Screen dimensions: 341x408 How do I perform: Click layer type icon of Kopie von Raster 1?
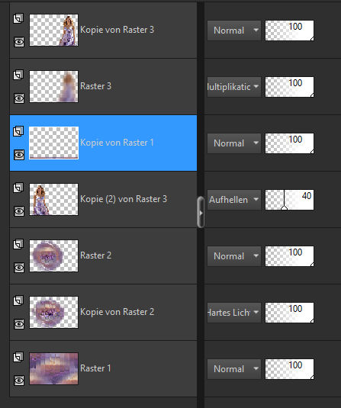click(x=18, y=131)
